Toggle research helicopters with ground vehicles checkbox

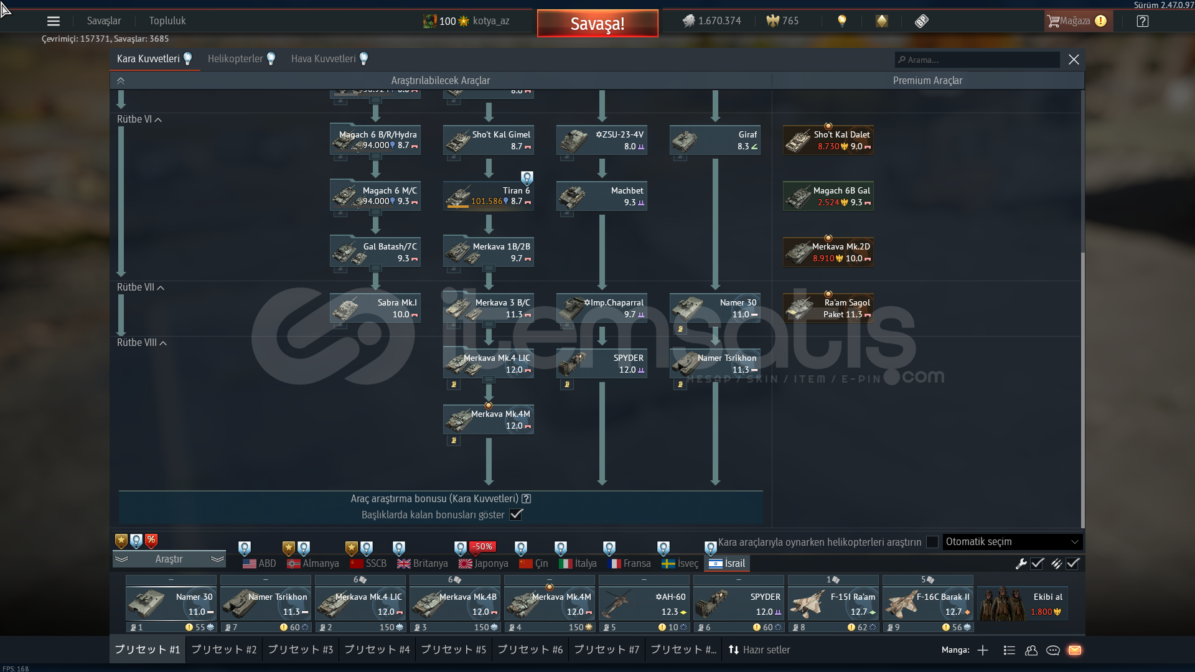click(932, 542)
